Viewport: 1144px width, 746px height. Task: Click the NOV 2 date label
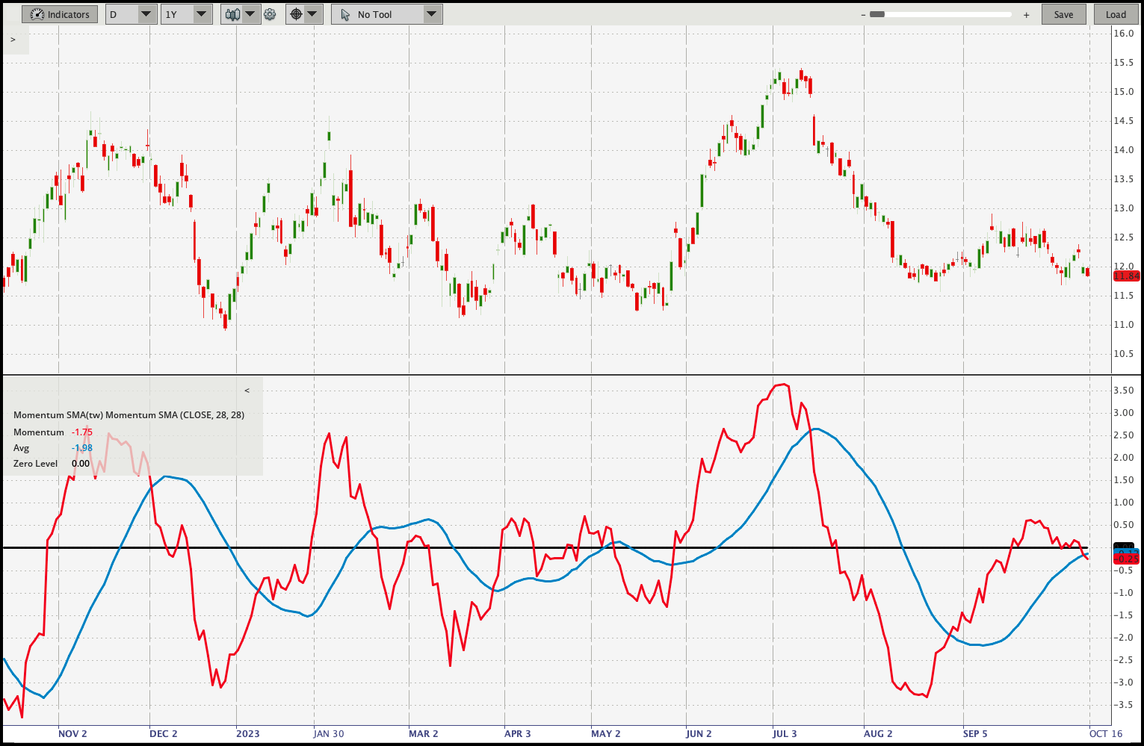point(72,733)
